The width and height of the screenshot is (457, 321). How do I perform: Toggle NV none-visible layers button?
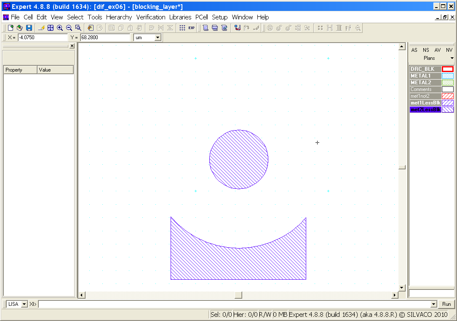[449, 50]
